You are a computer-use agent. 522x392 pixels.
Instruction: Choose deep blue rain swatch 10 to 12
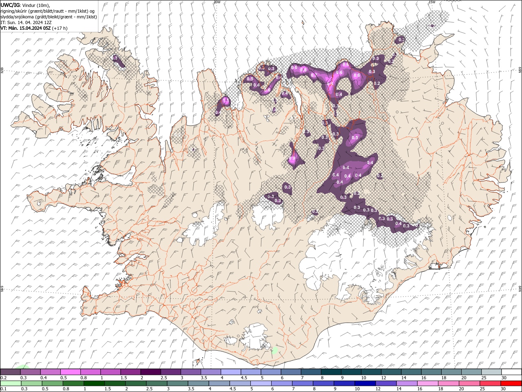(x=365, y=383)
